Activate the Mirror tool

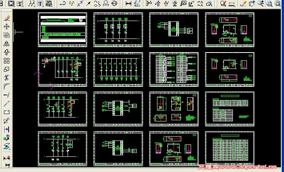7,44
